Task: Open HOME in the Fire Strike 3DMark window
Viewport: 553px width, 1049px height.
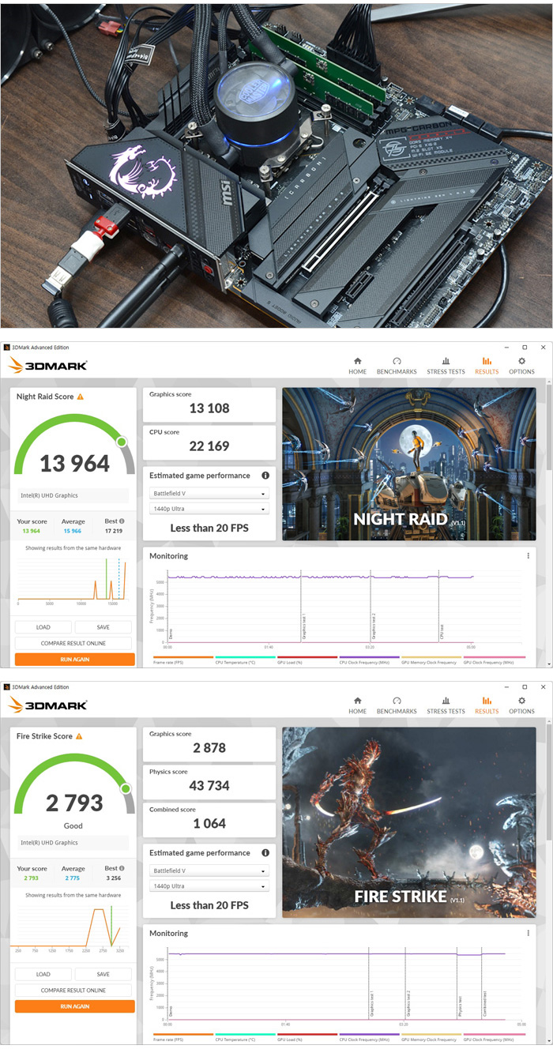Action: (x=357, y=705)
